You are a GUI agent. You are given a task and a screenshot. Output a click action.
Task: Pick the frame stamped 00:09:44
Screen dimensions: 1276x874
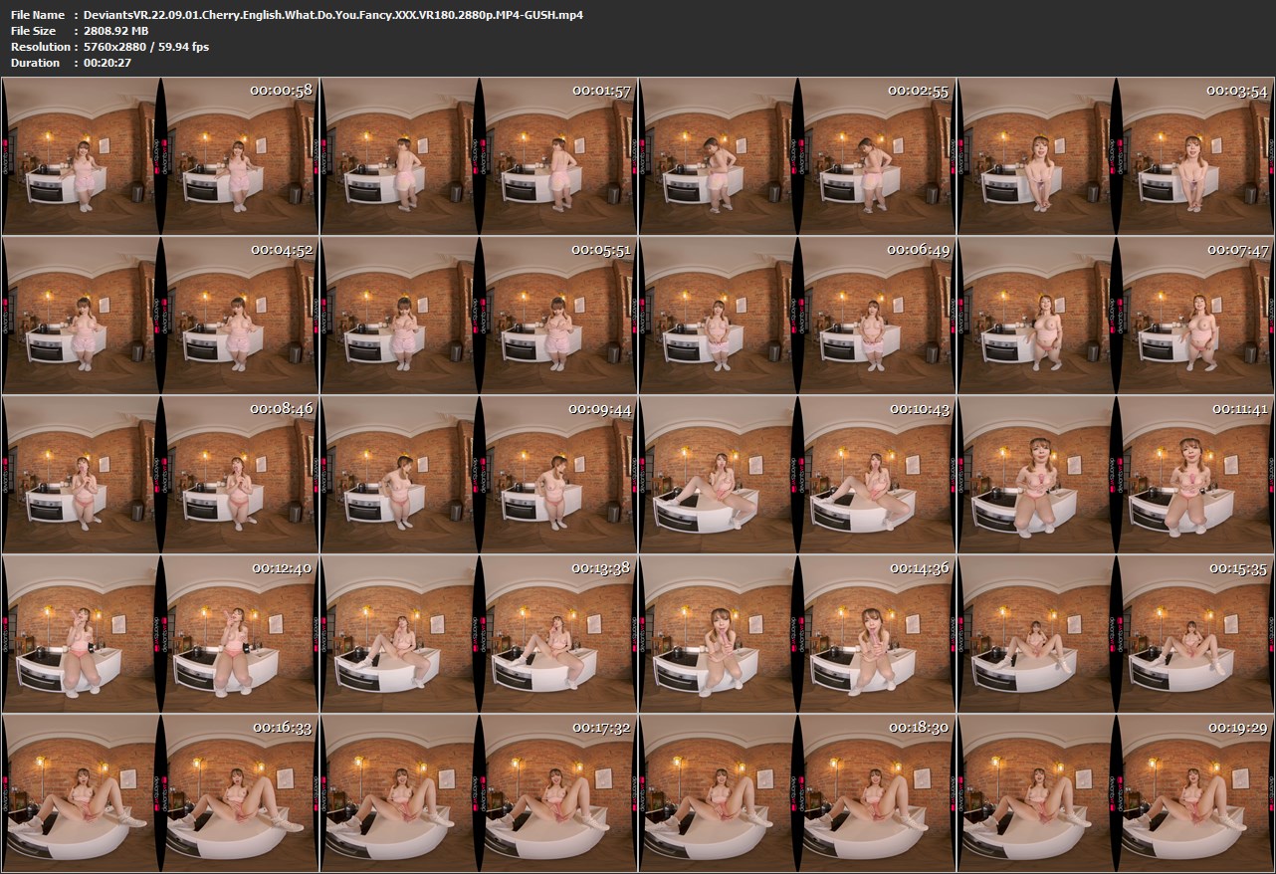click(x=478, y=474)
